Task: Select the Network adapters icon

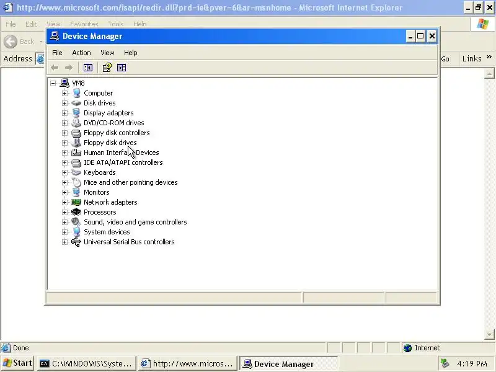Action: click(76, 202)
